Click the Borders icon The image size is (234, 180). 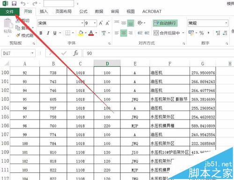(x=67, y=33)
